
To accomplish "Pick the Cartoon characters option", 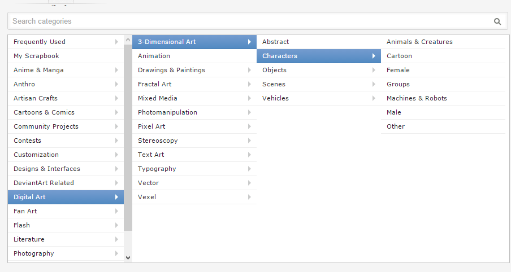I will [399, 56].
